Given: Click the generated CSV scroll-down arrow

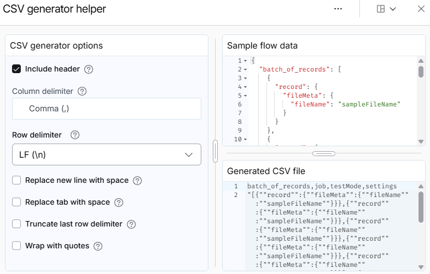Looking at the screenshot, I should [421, 267].
